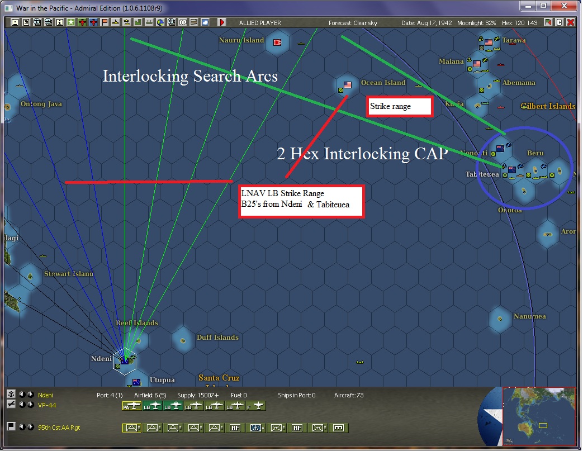The image size is (583, 451).
Task: Click the C button in top-right toolbar
Action: coord(559,22)
